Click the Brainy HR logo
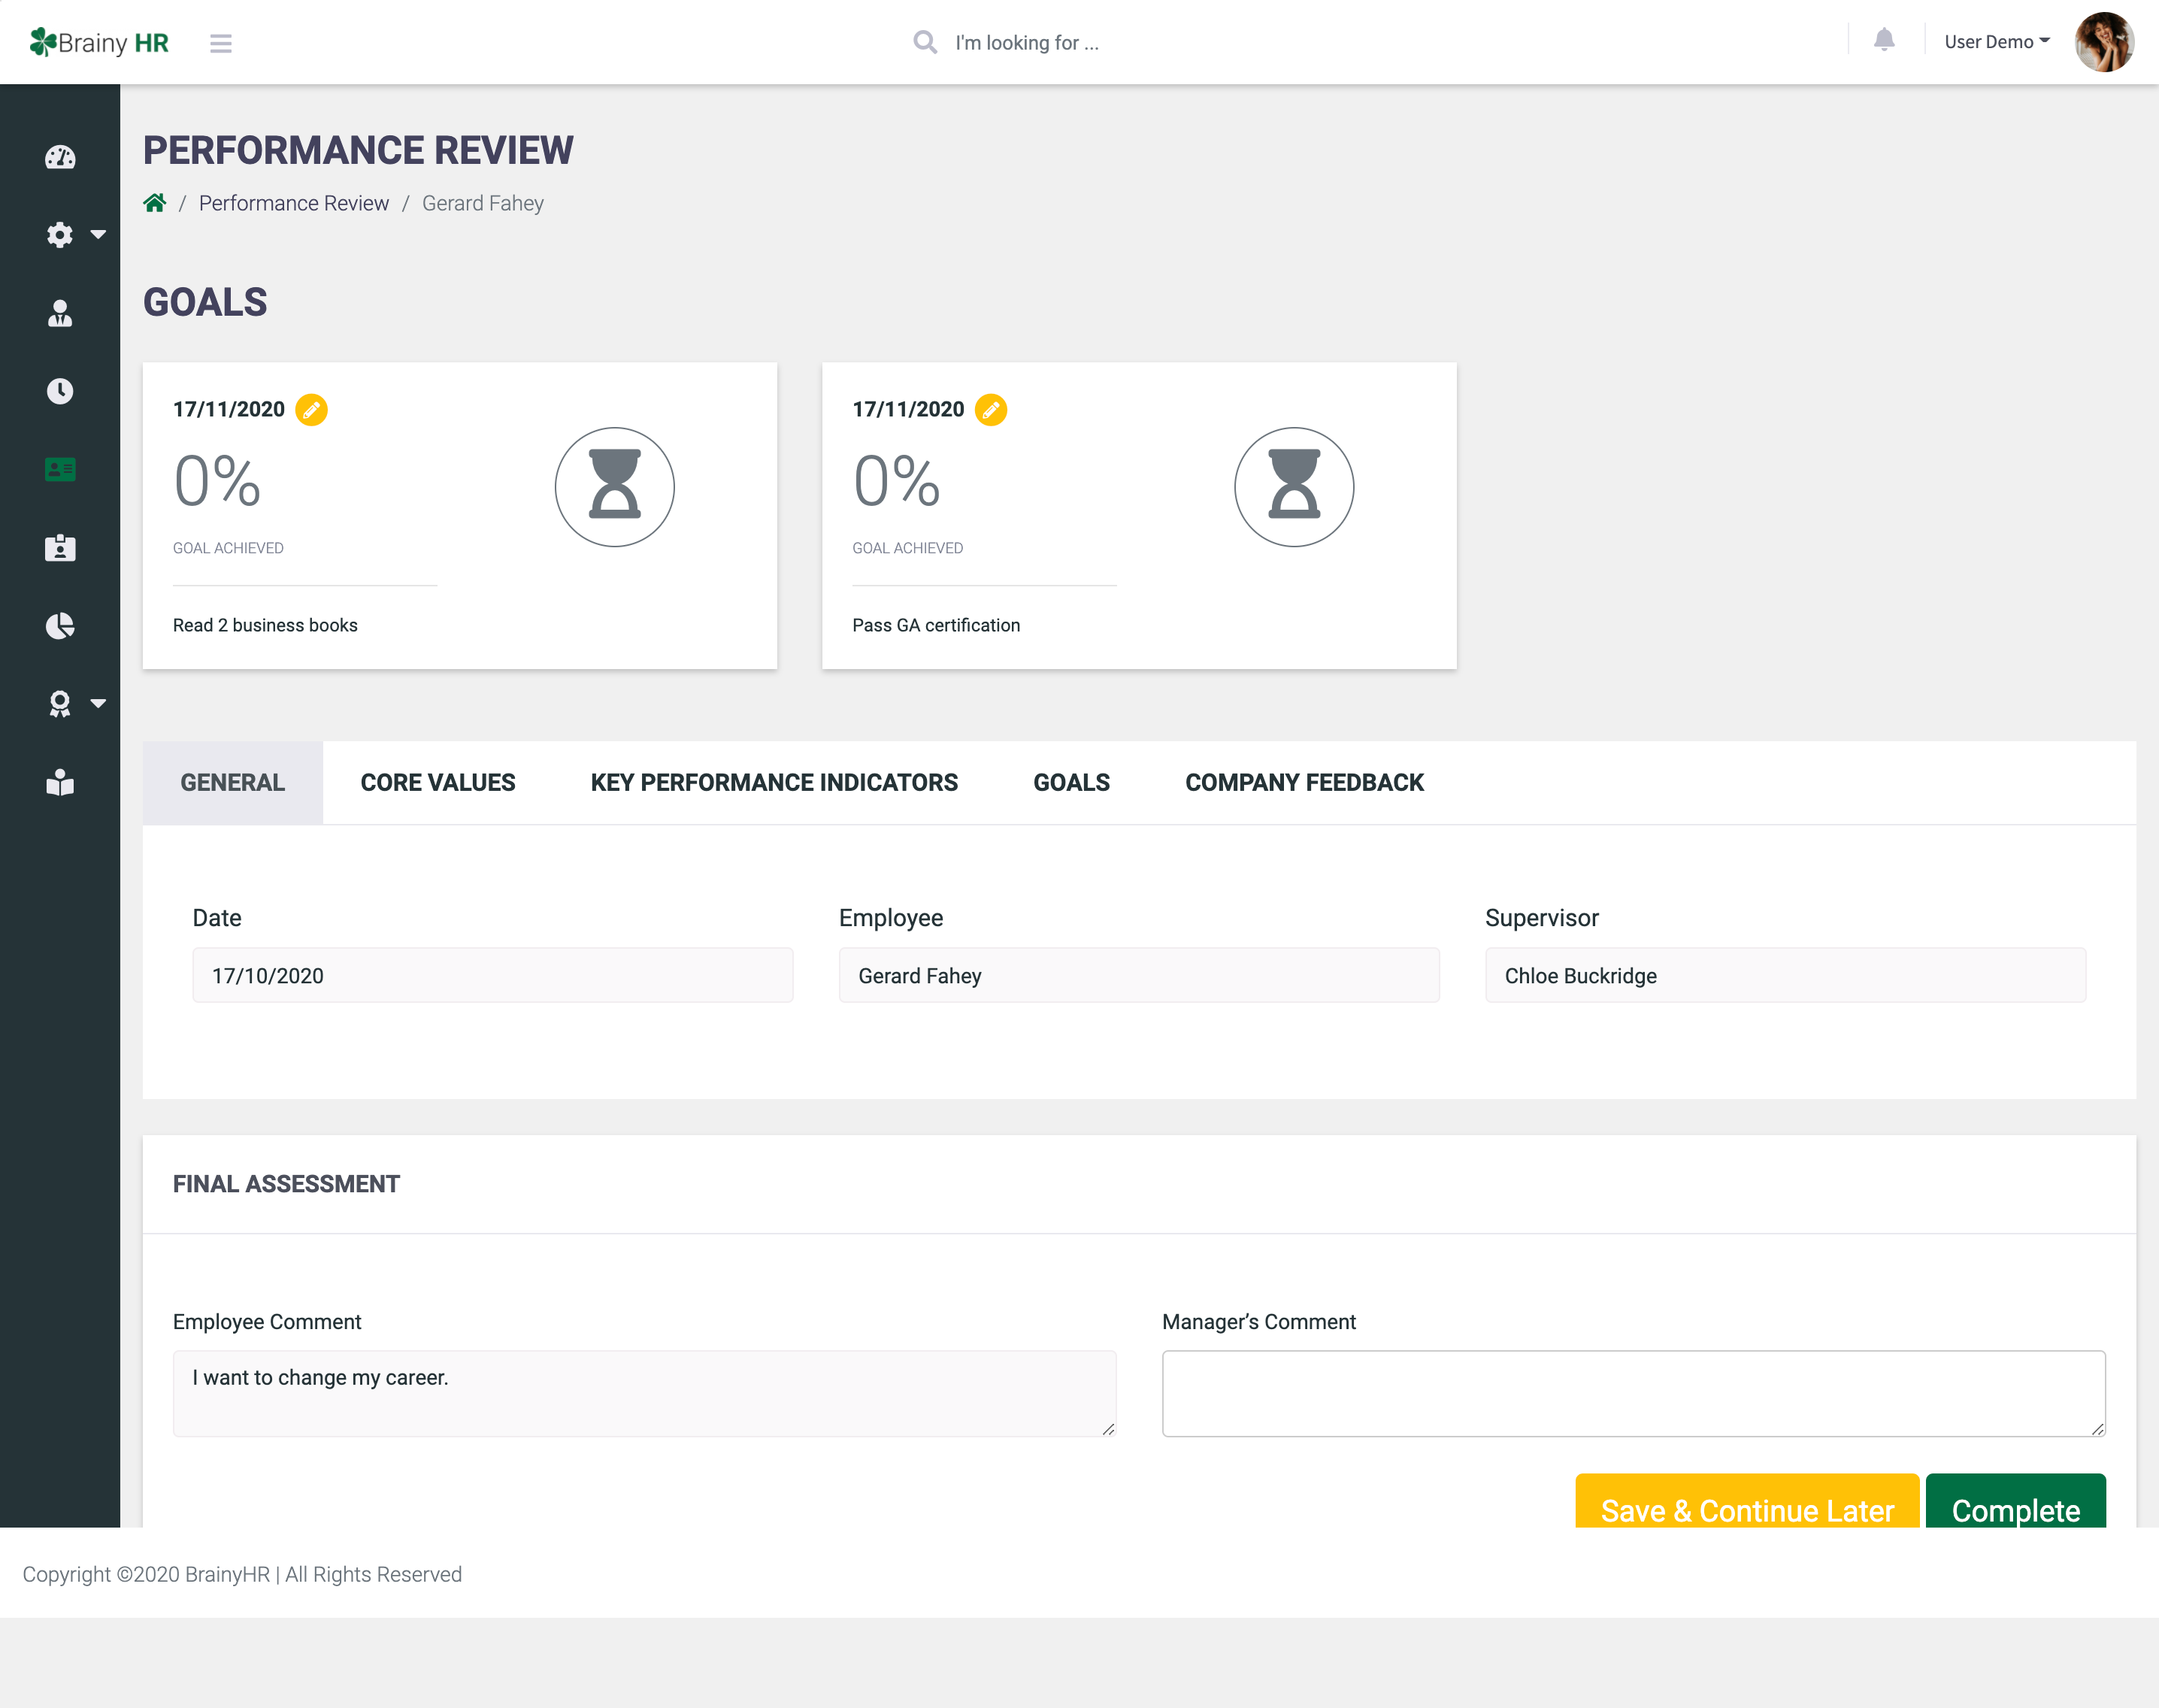Image resolution: width=2159 pixels, height=1708 pixels. coord(99,42)
